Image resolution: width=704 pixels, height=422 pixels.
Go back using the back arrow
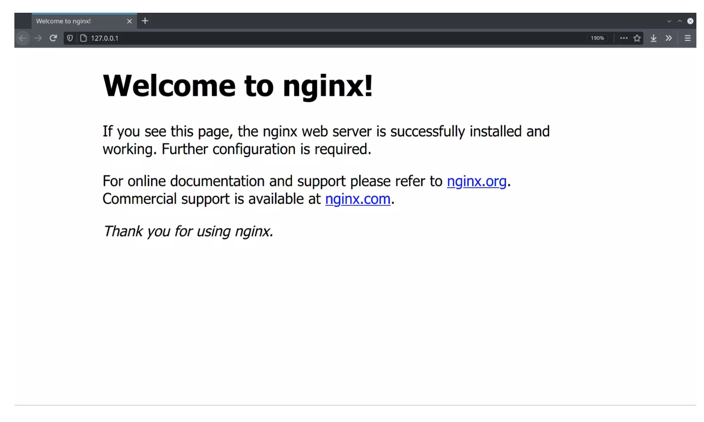click(23, 38)
